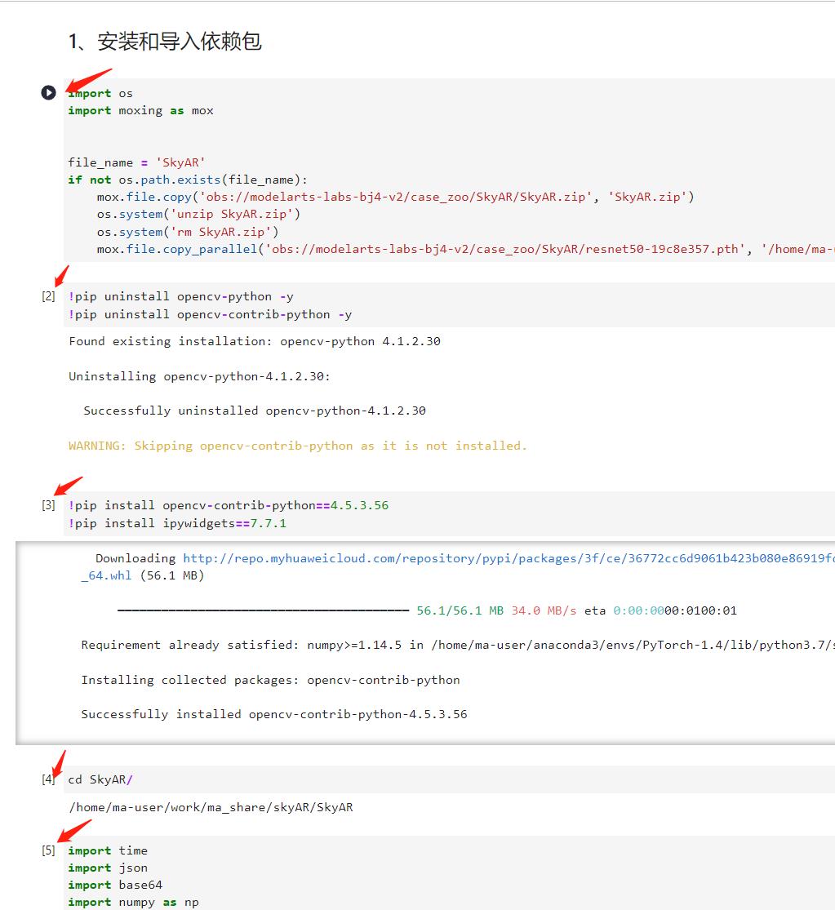Click 'if not os.path.exists(file_name):' line

(188, 180)
